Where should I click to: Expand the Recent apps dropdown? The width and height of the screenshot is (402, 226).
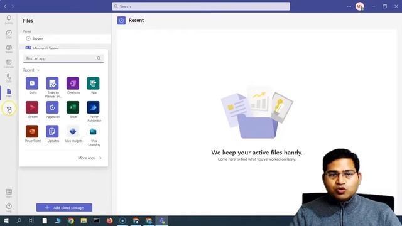pos(31,70)
